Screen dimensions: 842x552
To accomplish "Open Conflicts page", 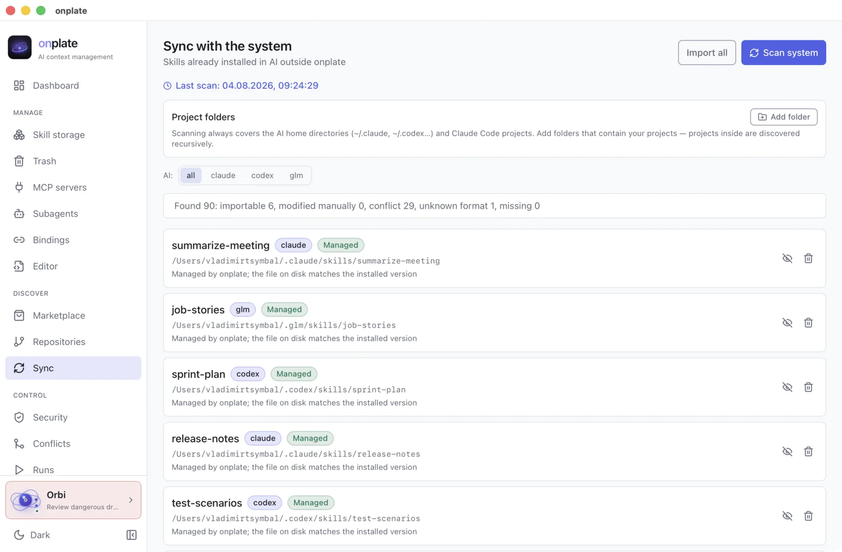I will (x=73, y=444).
